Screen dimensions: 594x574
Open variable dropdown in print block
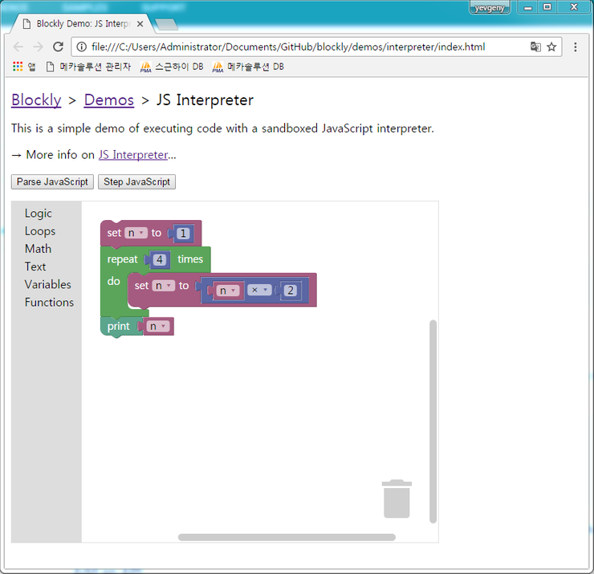pos(158,326)
